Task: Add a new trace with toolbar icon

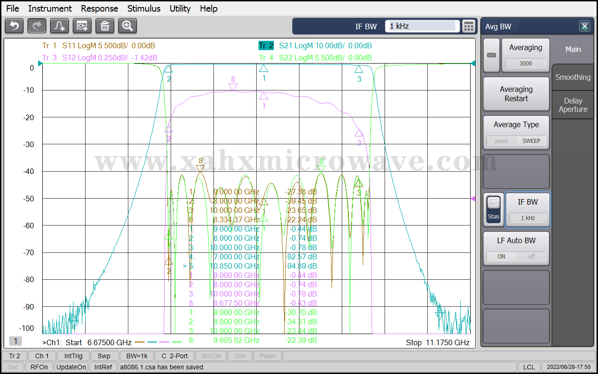Action: pos(60,26)
